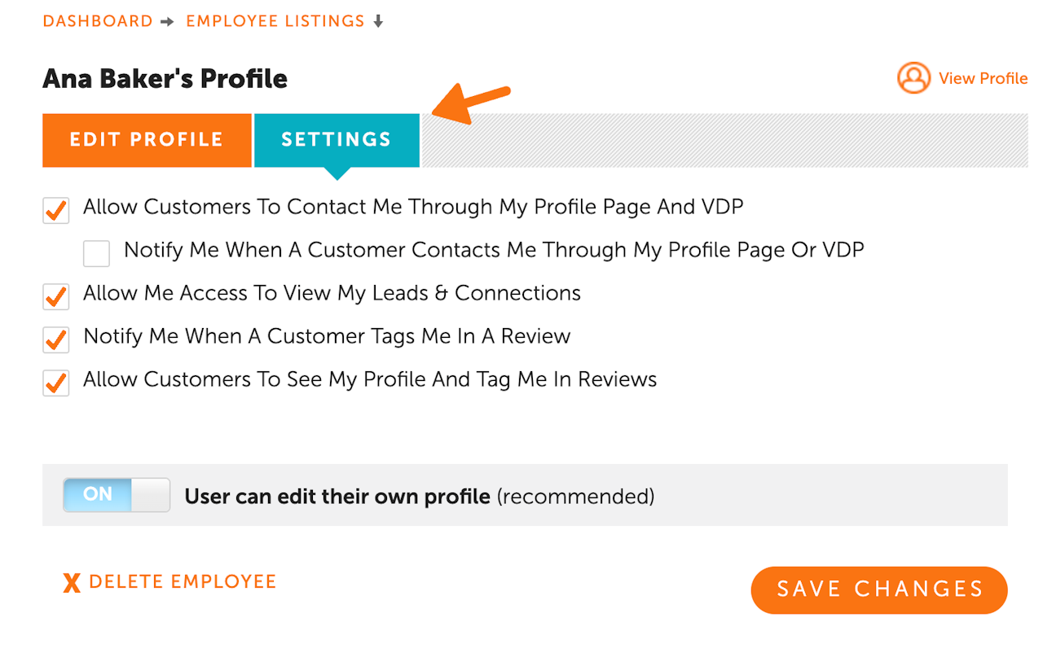Click the down arrow after Employee Listings
1043x648 pixels.
tap(378, 22)
